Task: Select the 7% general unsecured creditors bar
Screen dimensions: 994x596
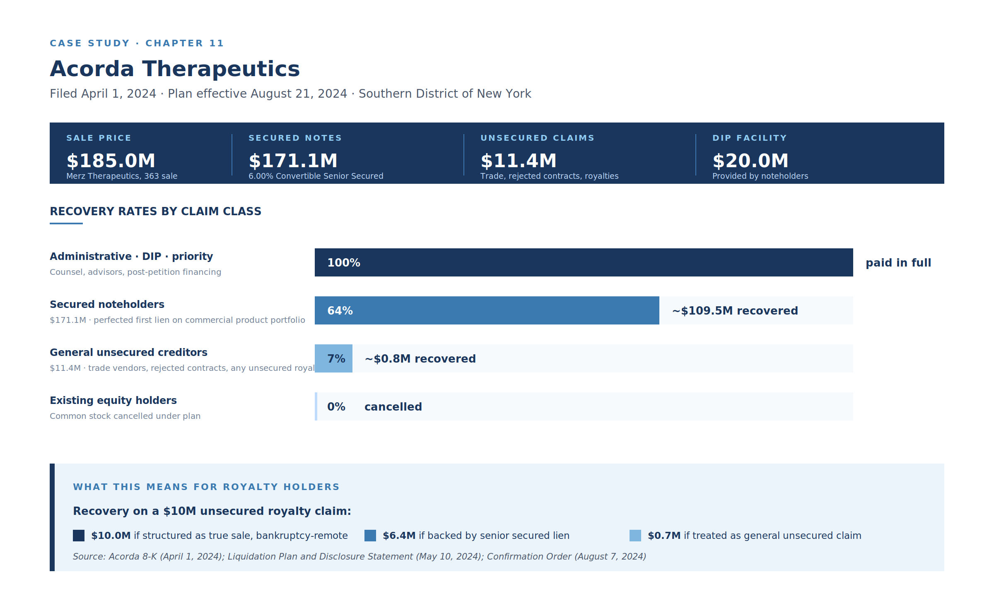Action: [x=333, y=358]
